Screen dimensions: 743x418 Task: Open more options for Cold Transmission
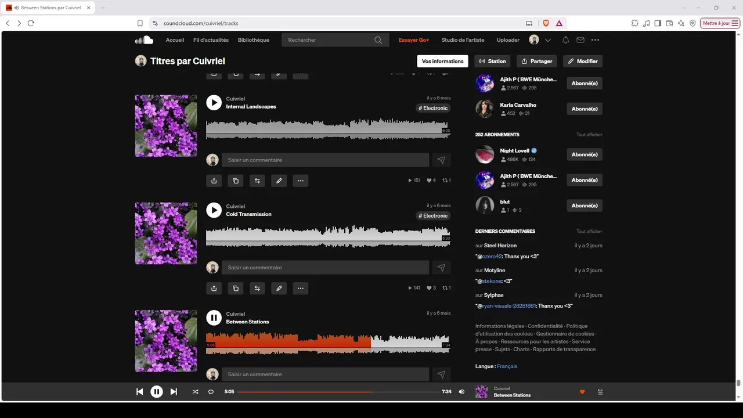click(301, 288)
